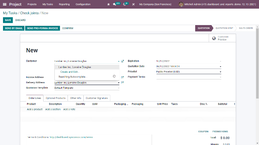This screenshot has height=145, width=259.
Task: Select the Quotation status stage
Action: (203, 28)
